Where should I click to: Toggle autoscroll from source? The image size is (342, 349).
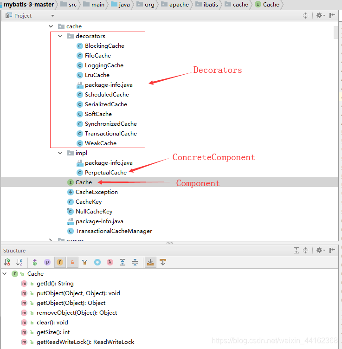[163, 262]
